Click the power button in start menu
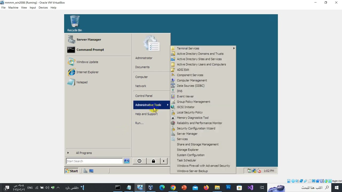The image size is (342, 192). (x=139, y=161)
